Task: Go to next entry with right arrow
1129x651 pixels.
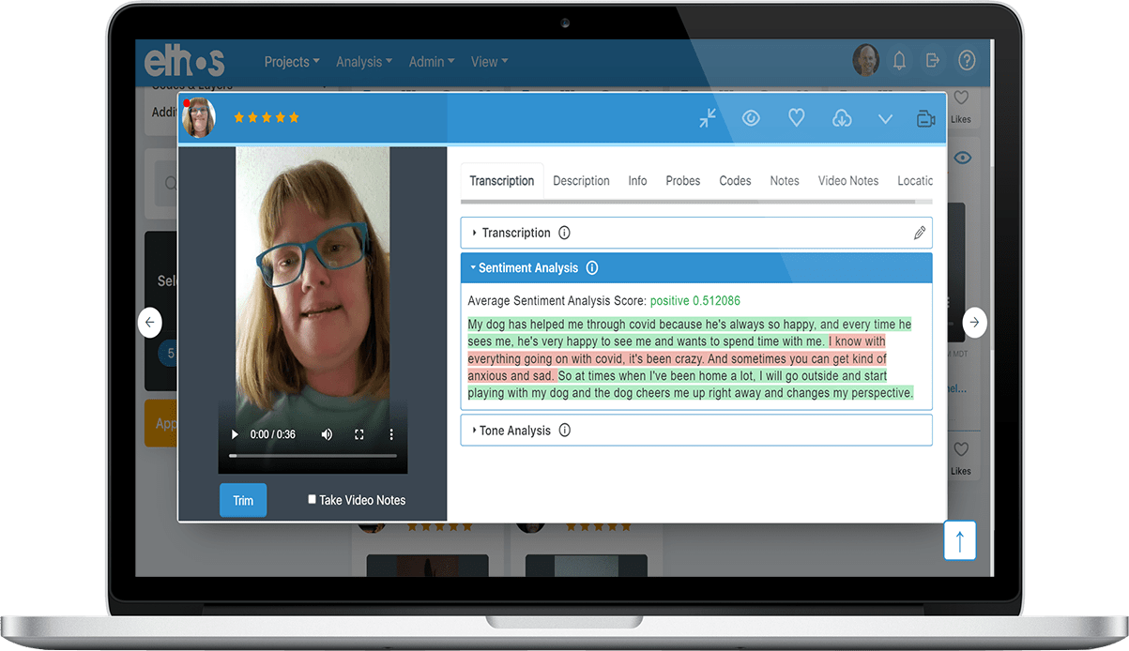Action: pos(974,323)
